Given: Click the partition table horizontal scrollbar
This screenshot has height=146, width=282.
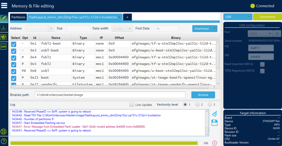Looking at the screenshot, I should pos(111,87).
